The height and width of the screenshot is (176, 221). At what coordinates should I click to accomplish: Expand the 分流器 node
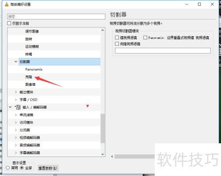pyautogui.click(x=16, y=130)
